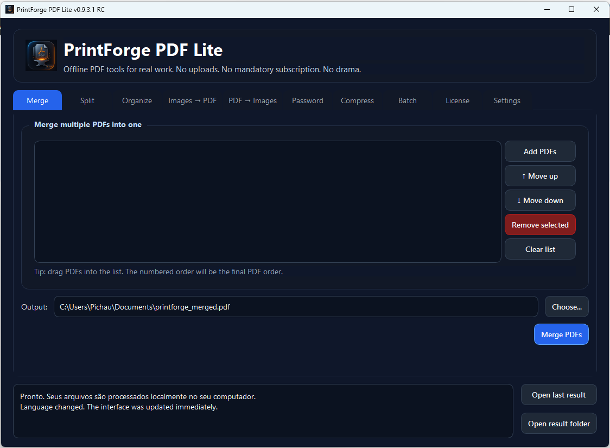
Task: Click the Open result folder button
Action: (x=558, y=424)
